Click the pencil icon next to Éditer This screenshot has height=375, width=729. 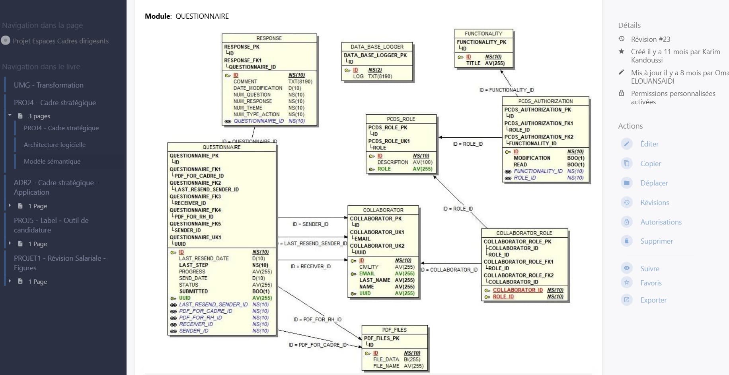click(x=626, y=144)
